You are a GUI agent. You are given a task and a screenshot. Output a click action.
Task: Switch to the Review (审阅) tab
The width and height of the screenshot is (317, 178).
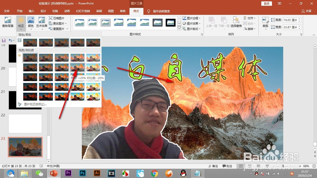pos(99,11)
